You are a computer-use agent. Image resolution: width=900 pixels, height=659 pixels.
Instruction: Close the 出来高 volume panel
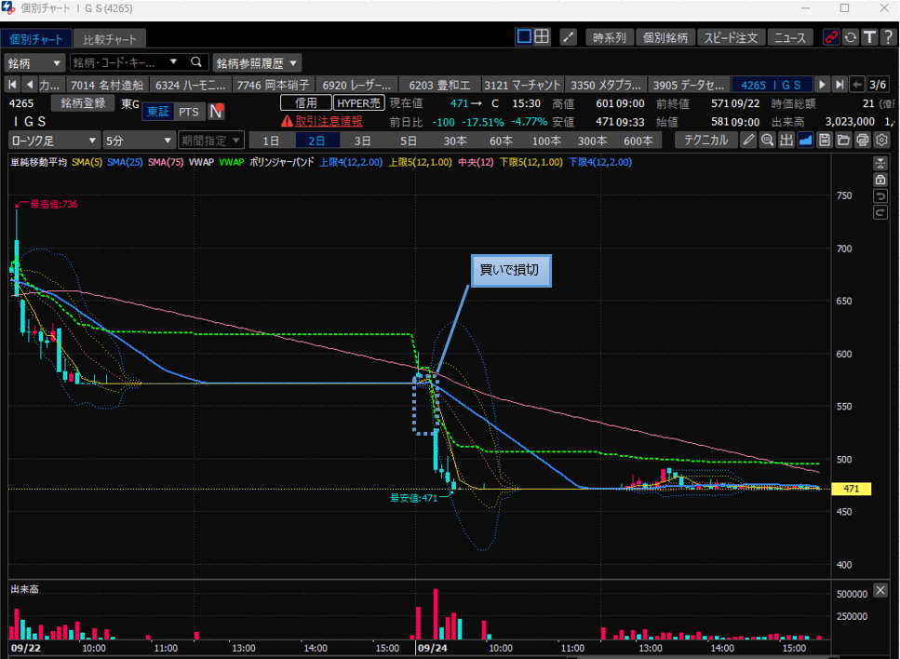coord(880,591)
